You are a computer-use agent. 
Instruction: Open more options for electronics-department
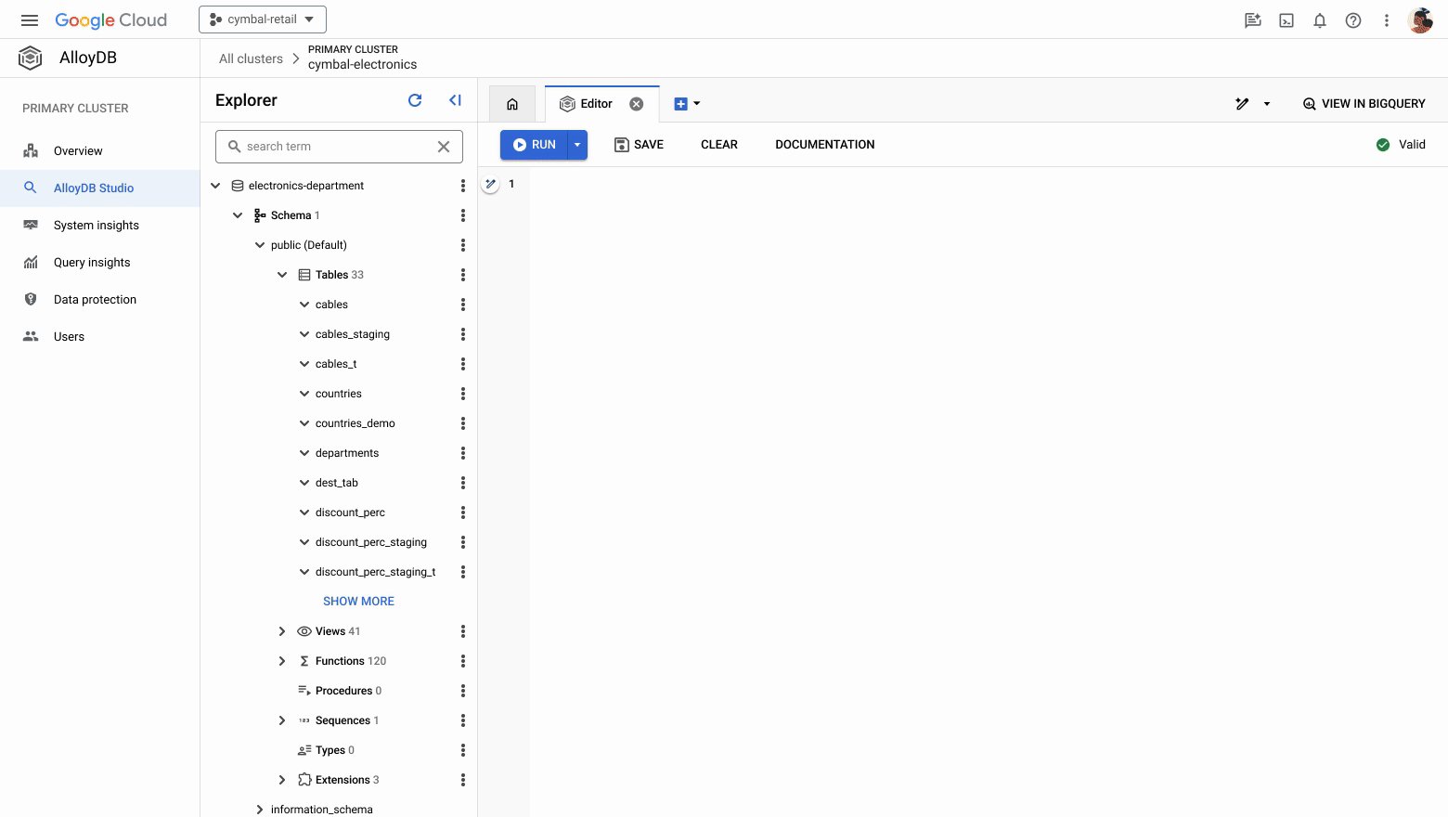463,186
